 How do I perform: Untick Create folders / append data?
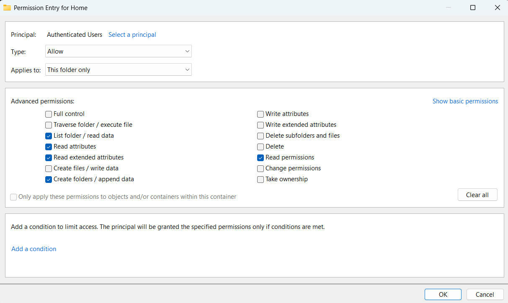(x=49, y=179)
